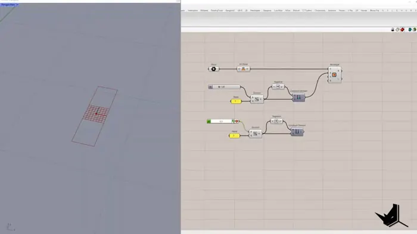Open the Kangaroo2 ribbon tab
Image resolution: width=417 pixels, height=234 pixels.
230,11
